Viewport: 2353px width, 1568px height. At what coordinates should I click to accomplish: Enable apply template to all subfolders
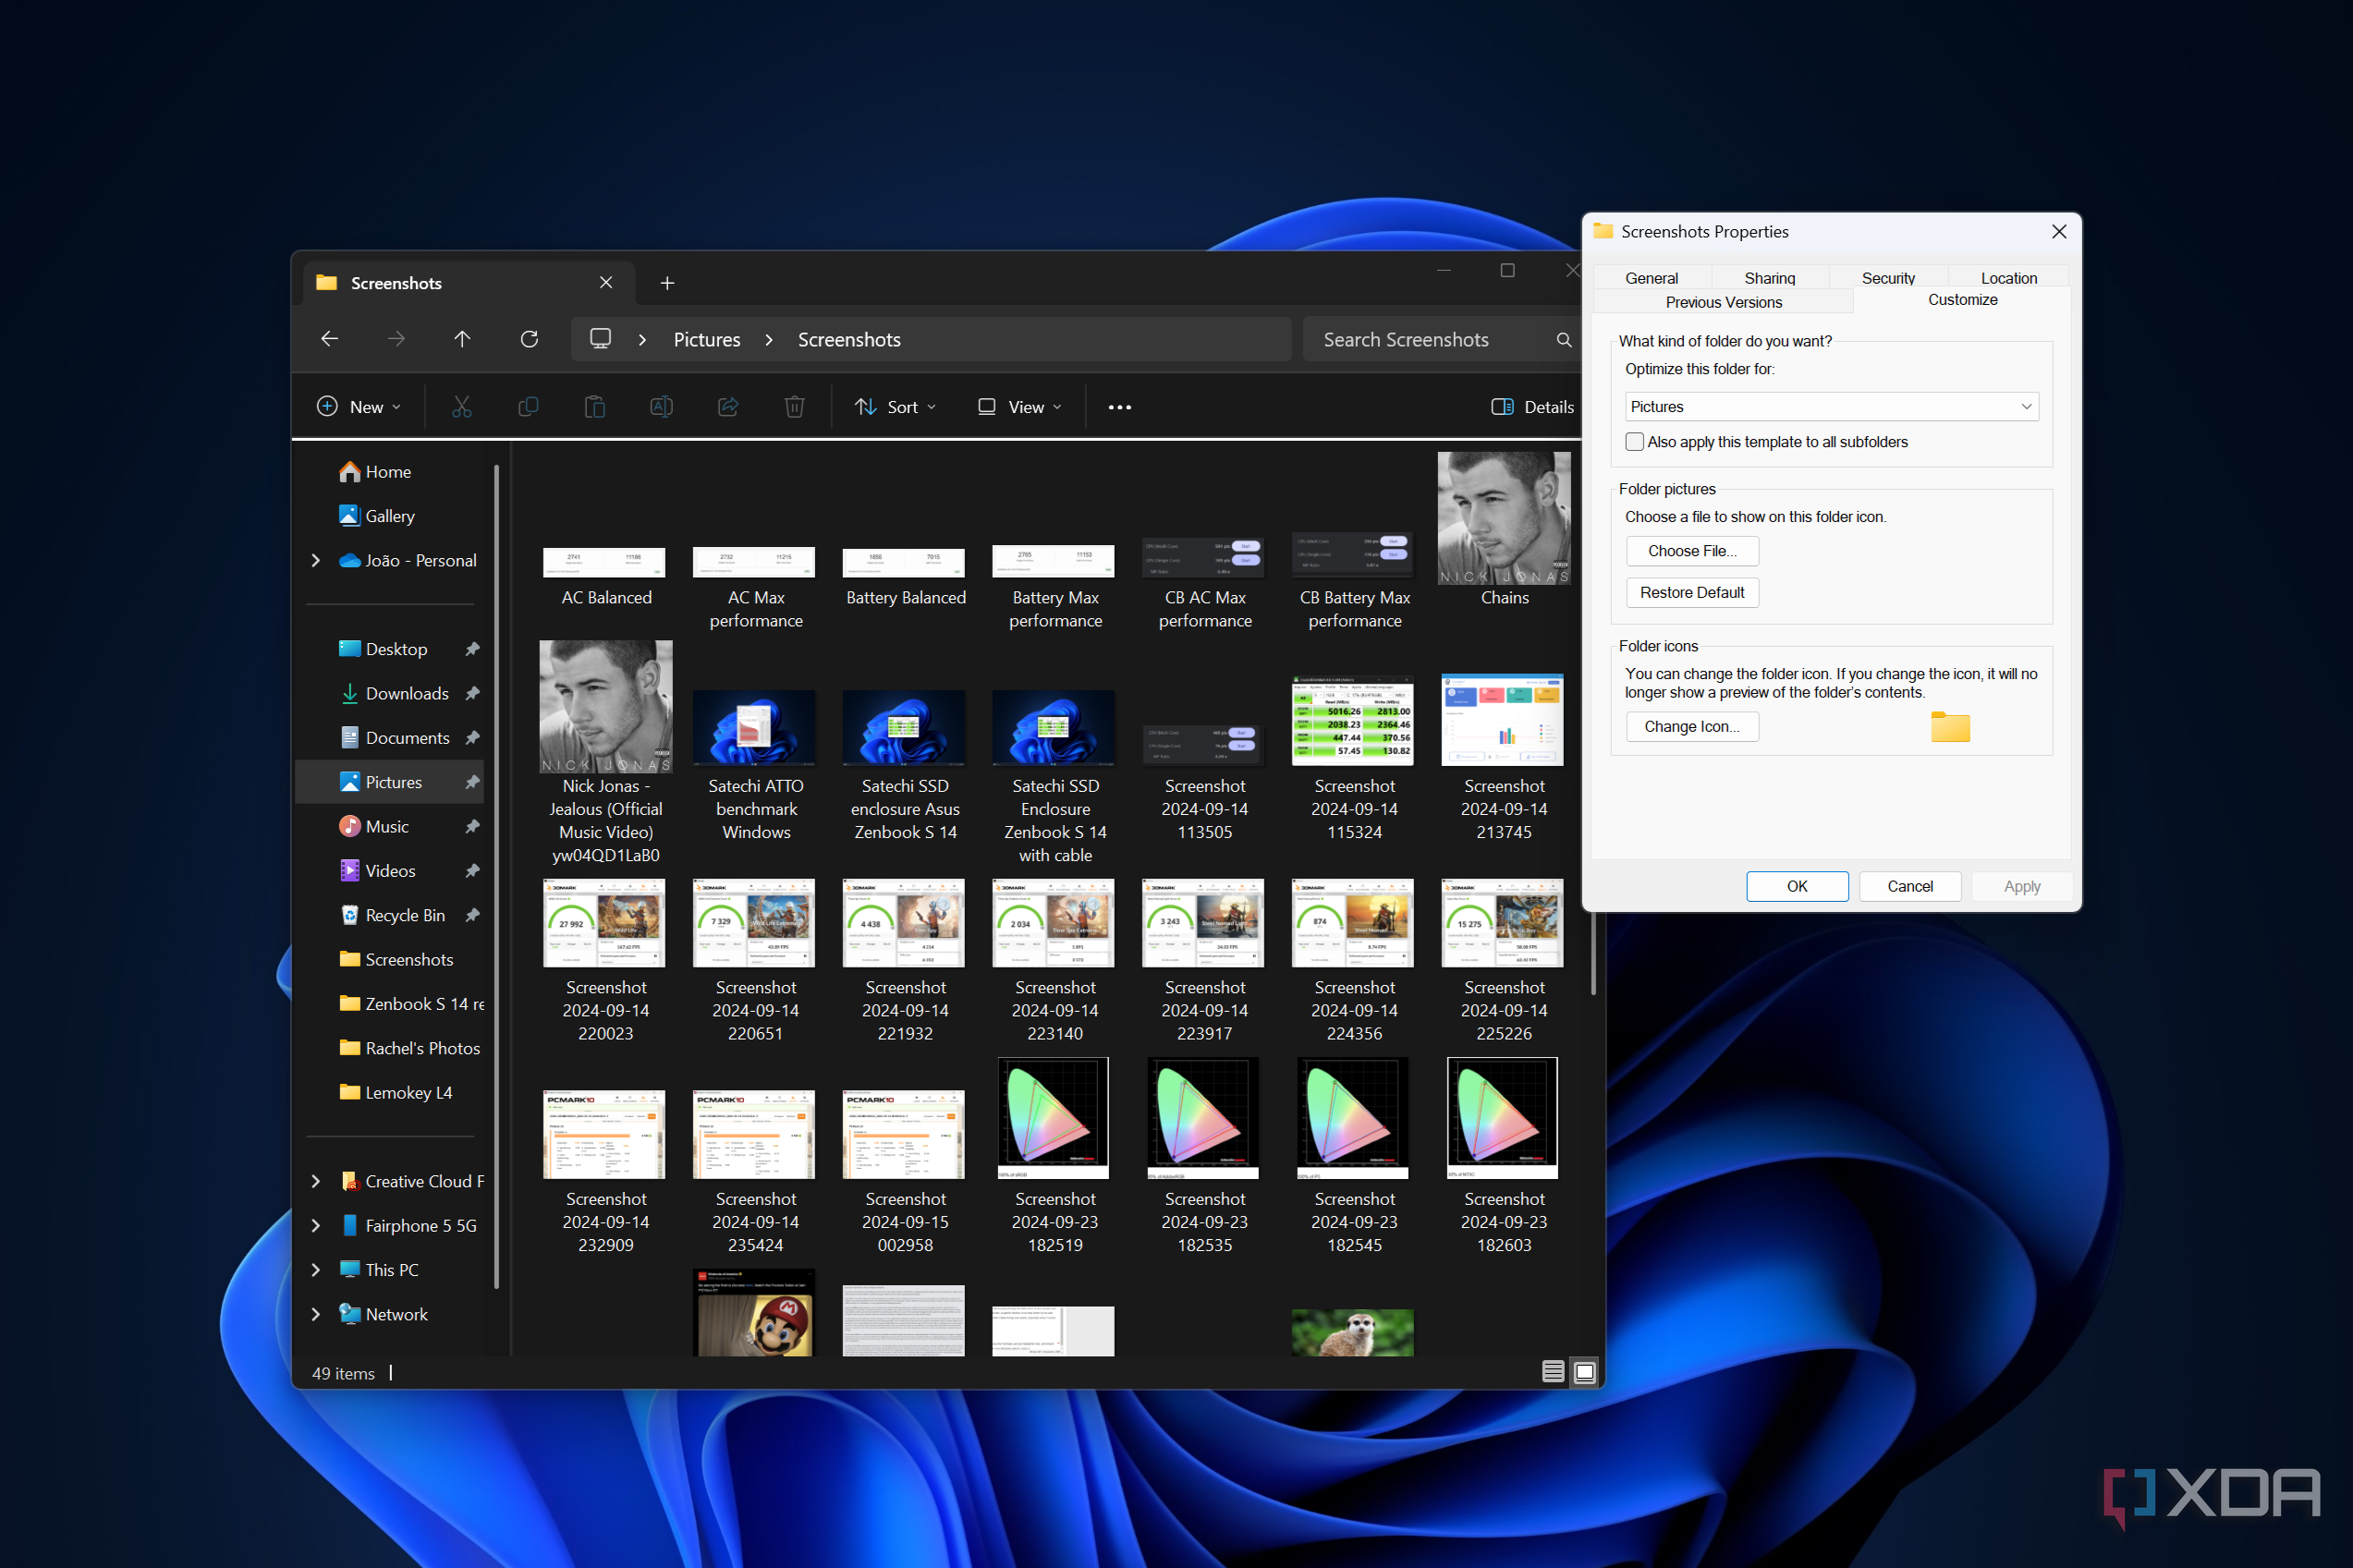coord(1635,442)
